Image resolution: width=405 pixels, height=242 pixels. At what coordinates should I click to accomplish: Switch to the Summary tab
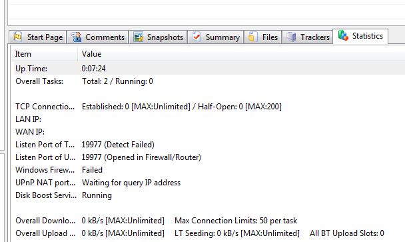tap(215, 37)
